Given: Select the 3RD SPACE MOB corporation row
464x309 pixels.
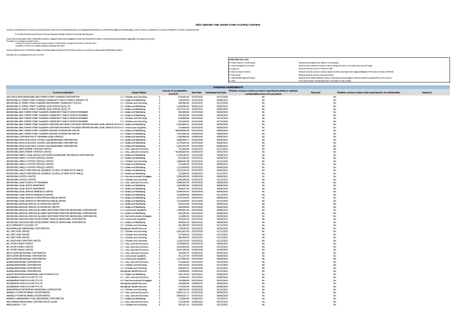Looking at the screenshot, I should [x=228, y=97].
